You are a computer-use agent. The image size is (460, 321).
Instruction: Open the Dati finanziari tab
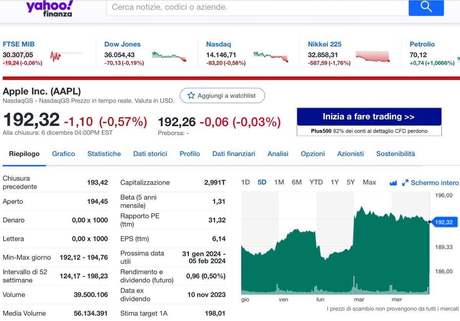pos(234,154)
